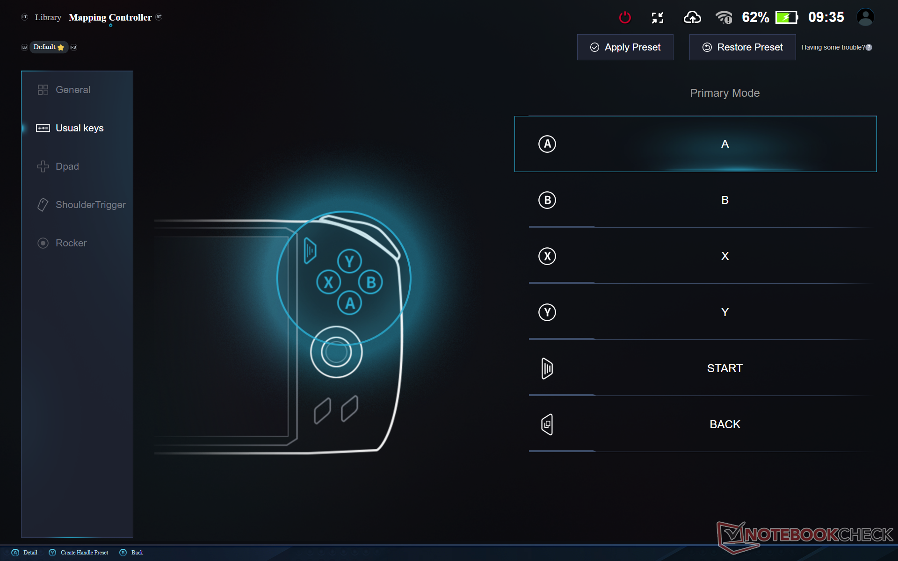
Task: Click the help question mark icon
Action: (869, 47)
